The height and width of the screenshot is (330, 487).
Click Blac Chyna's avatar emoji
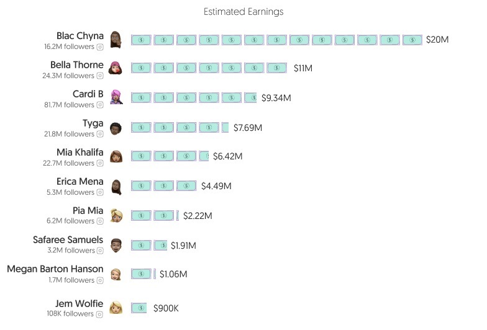coord(116,40)
